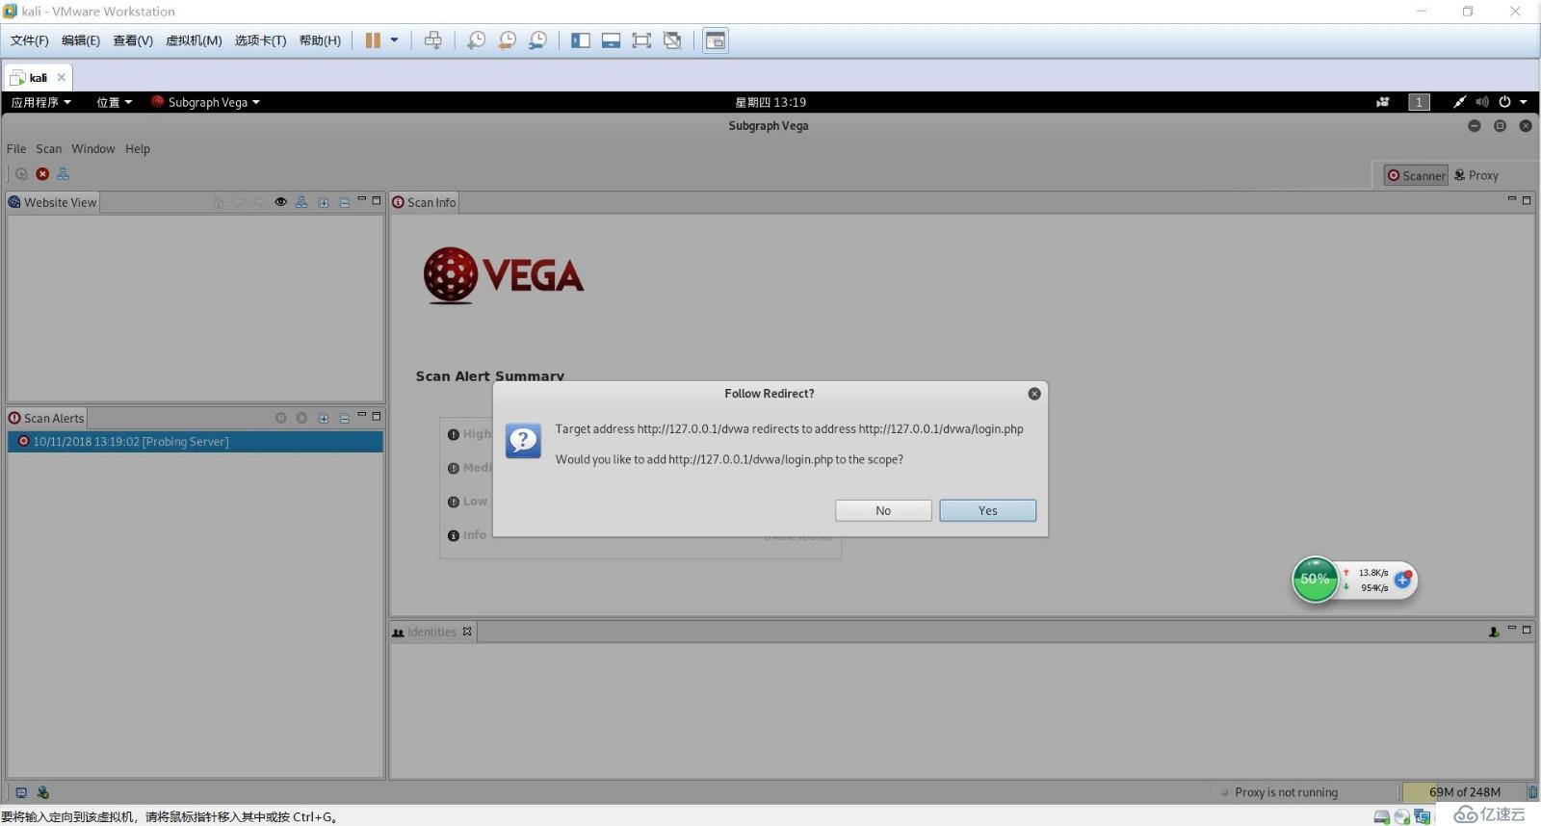The width and height of the screenshot is (1541, 826).
Task: Expand all in Scan Alerts panel
Action: [324, 418]
